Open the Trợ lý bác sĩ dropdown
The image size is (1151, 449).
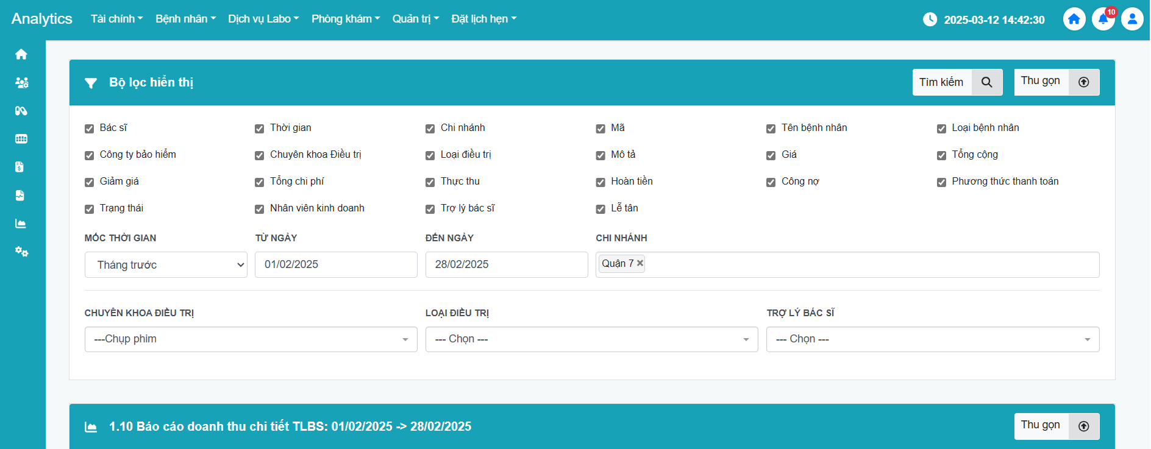[932, 339]
